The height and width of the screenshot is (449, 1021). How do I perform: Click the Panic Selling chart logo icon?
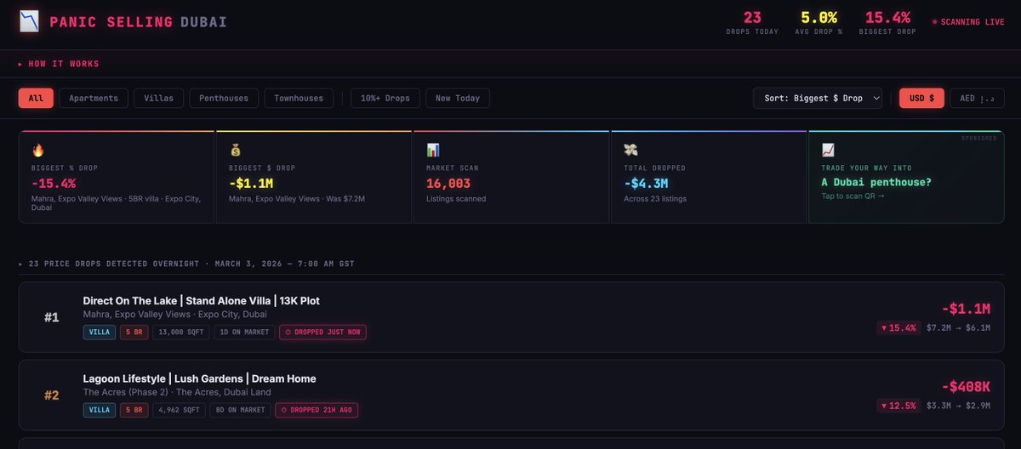pyautogui.click(x=30, y=21)
